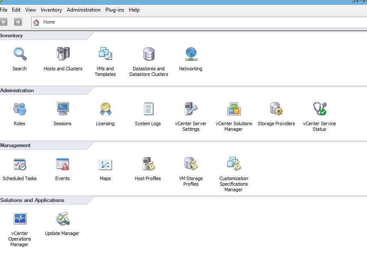Open the View menu
Screen dimensions: 367x262
[31, 10]
